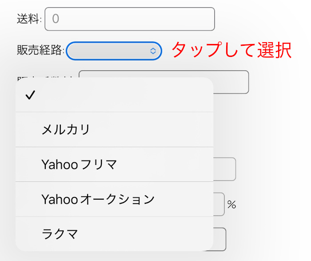Click the red タップして選択 hint text

(x=231, y=50)
